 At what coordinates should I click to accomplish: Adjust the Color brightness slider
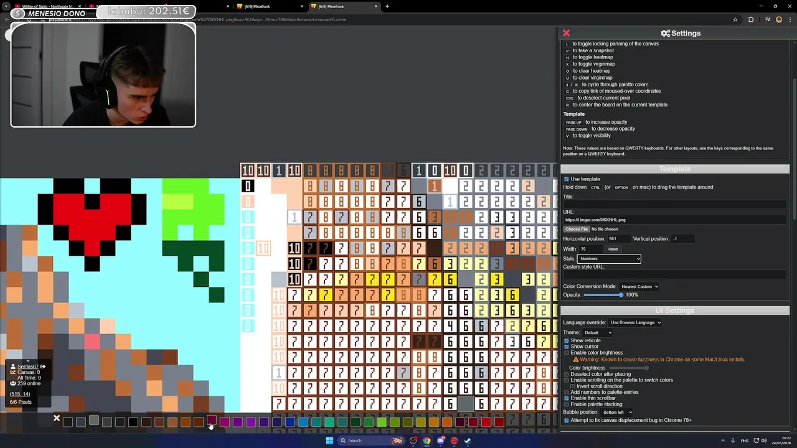(x=629, y=368)
